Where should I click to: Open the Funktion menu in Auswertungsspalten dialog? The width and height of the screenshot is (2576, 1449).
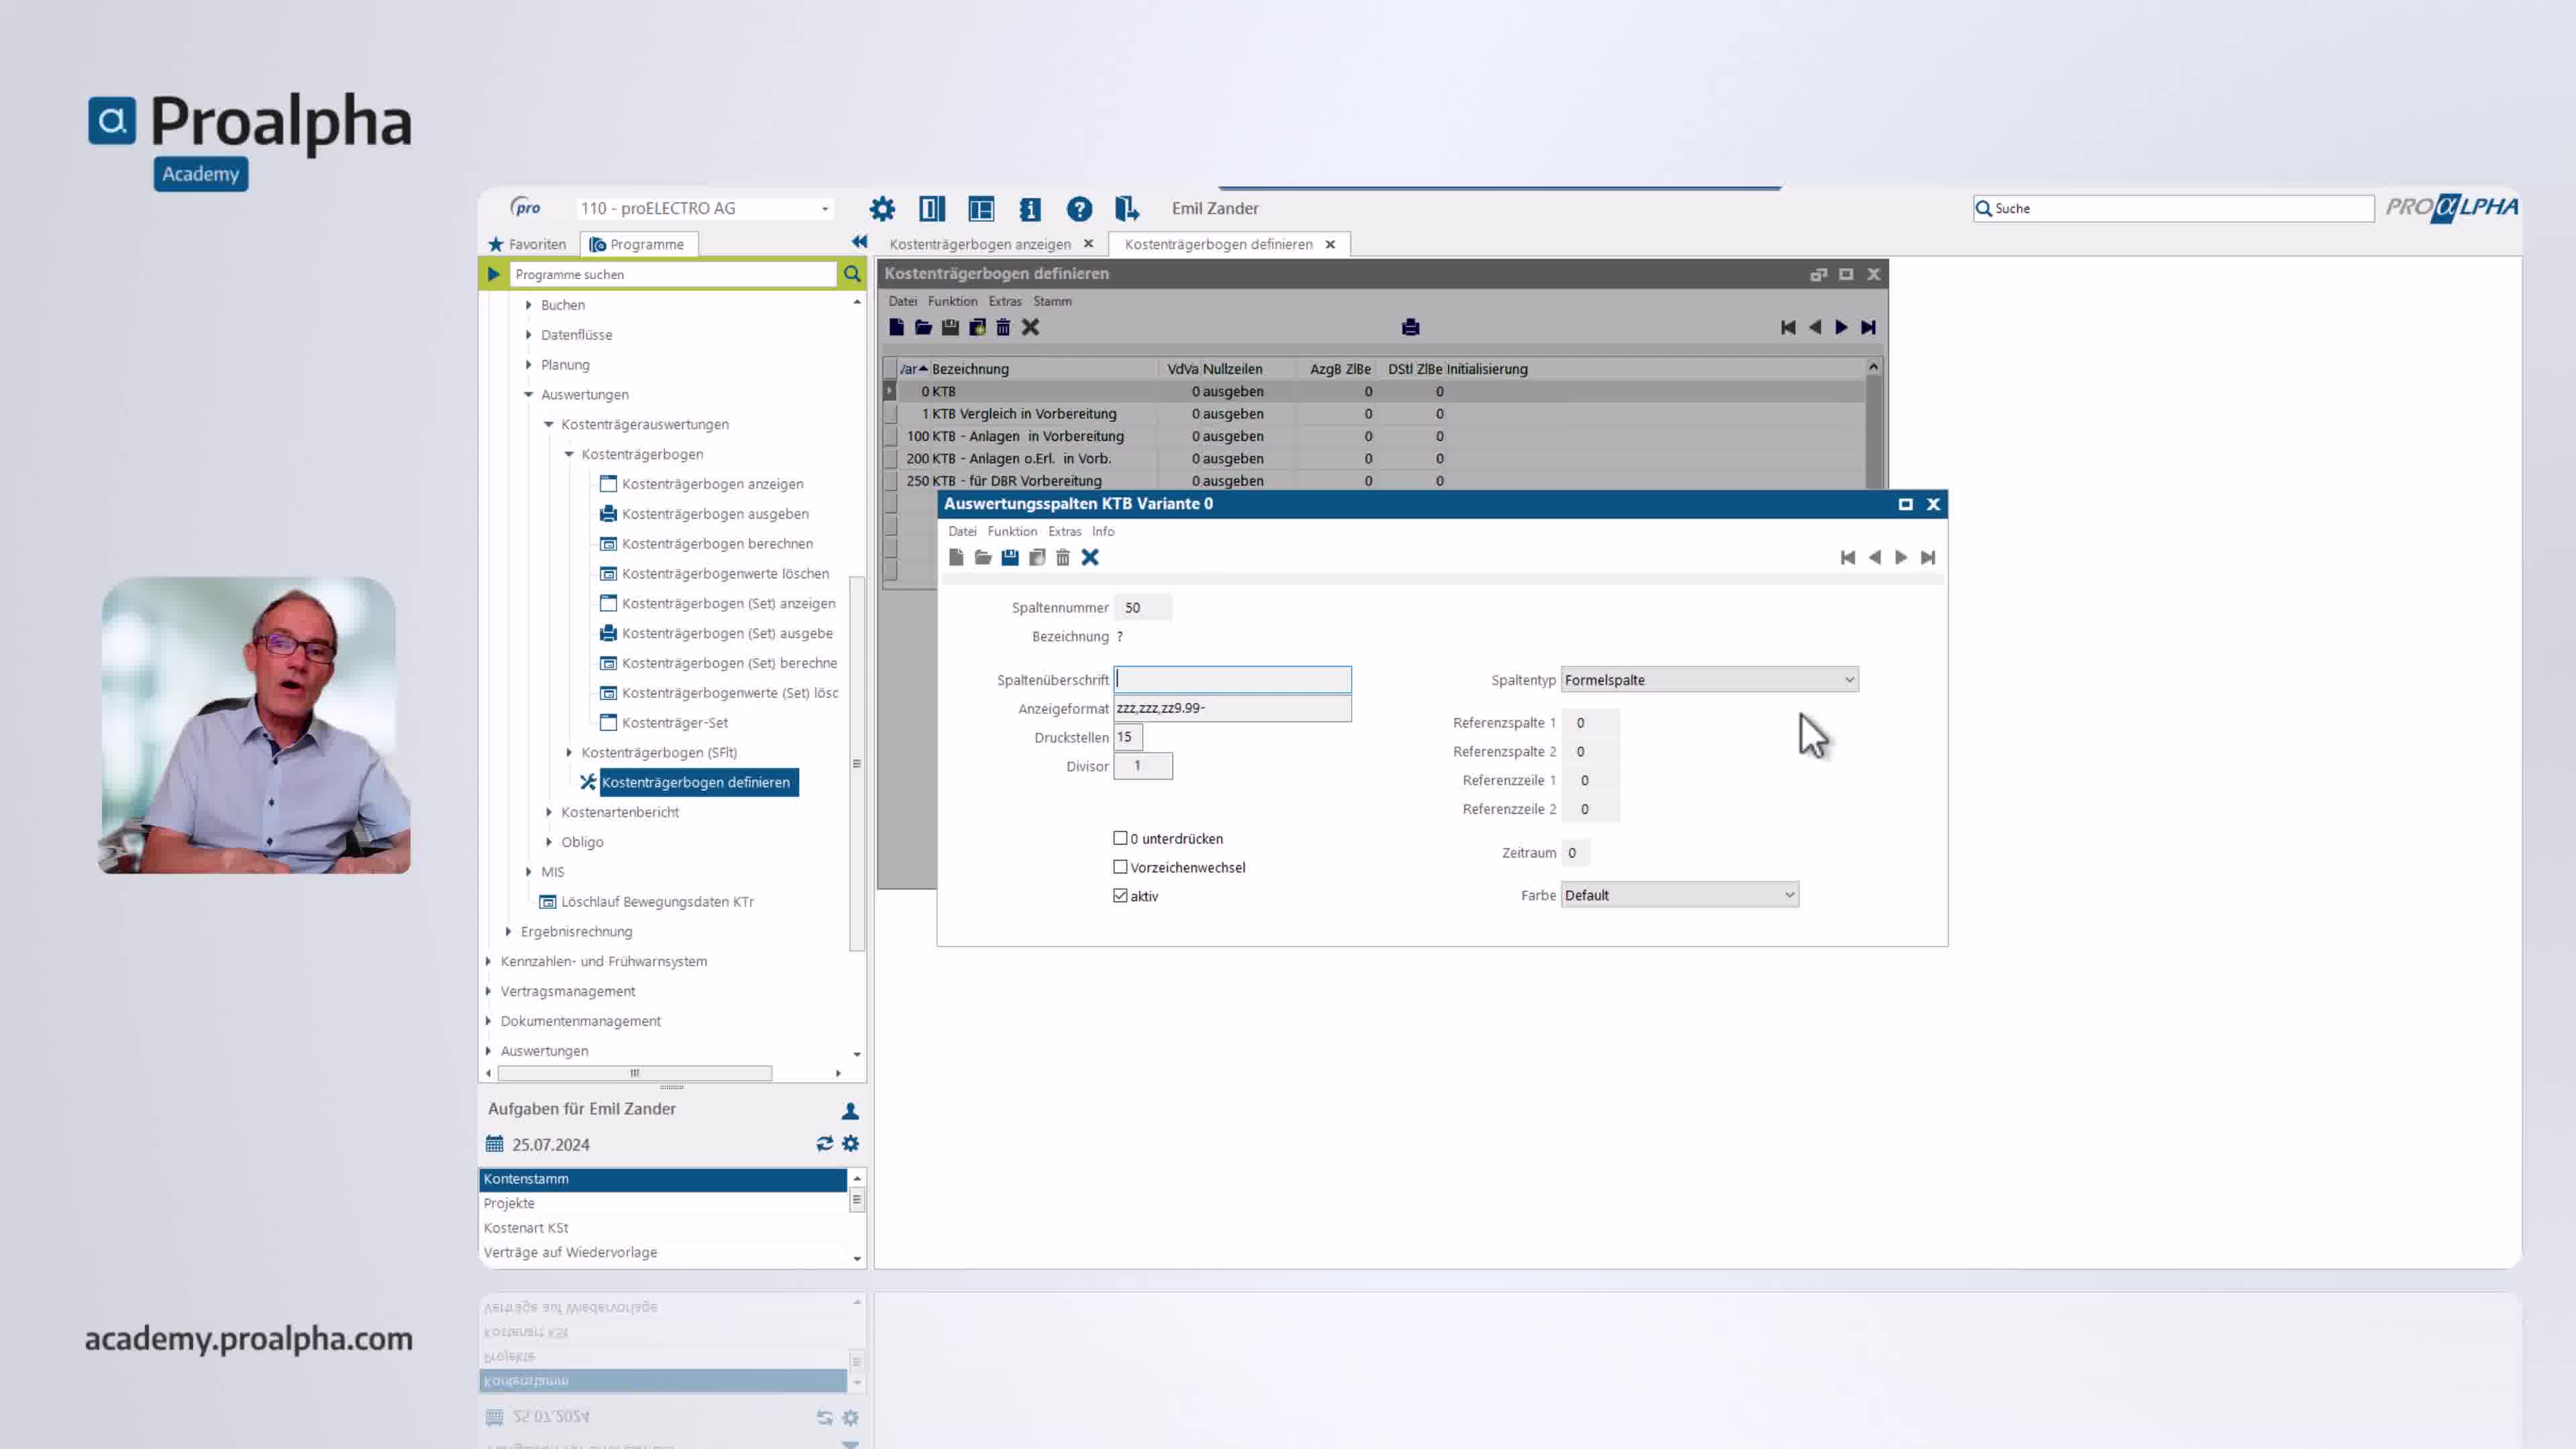click(1011, 531)
